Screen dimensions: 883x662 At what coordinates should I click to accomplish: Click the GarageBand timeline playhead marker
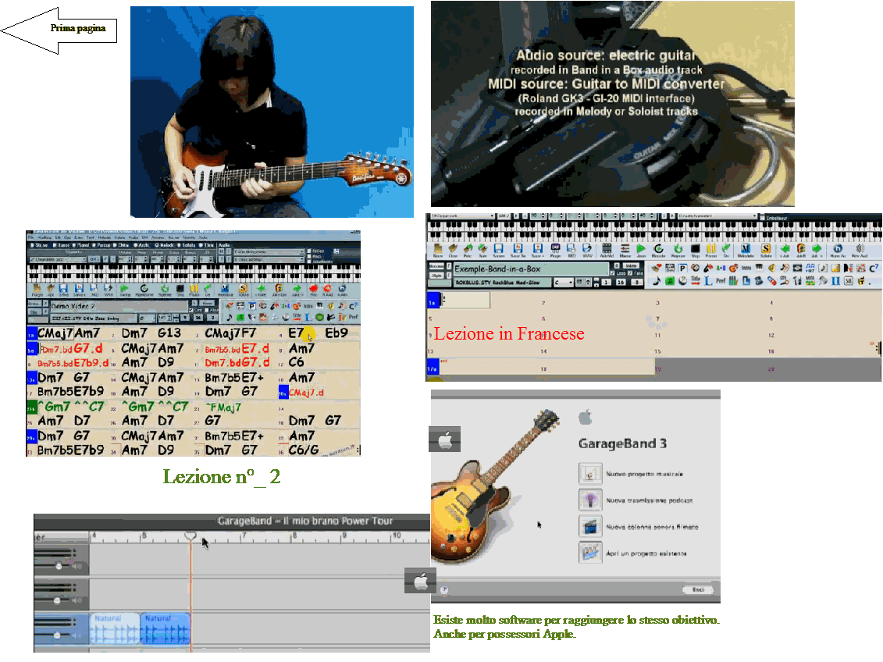pos(190,536)
